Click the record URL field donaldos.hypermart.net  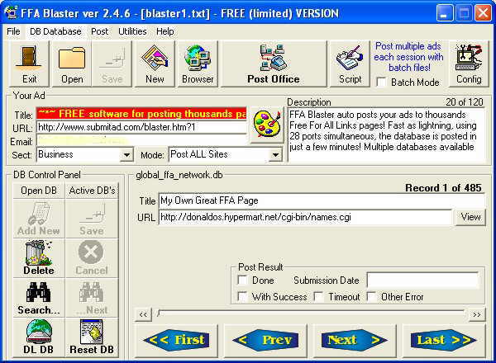tap(305, 217)
